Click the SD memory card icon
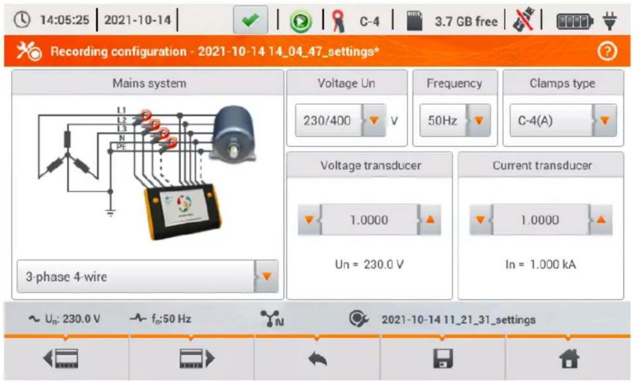This screenshot has width=633, height=382. [x=415, y=21]
